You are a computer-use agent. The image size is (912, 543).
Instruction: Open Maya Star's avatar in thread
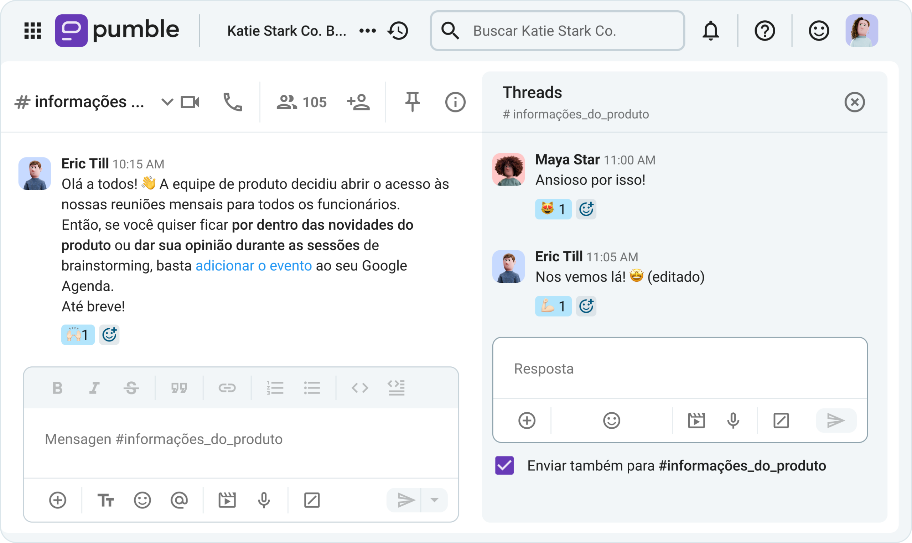pyautogui.click(x=509, y=169)
